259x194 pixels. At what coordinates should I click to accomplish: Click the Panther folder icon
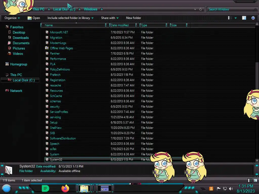(47, 53)
